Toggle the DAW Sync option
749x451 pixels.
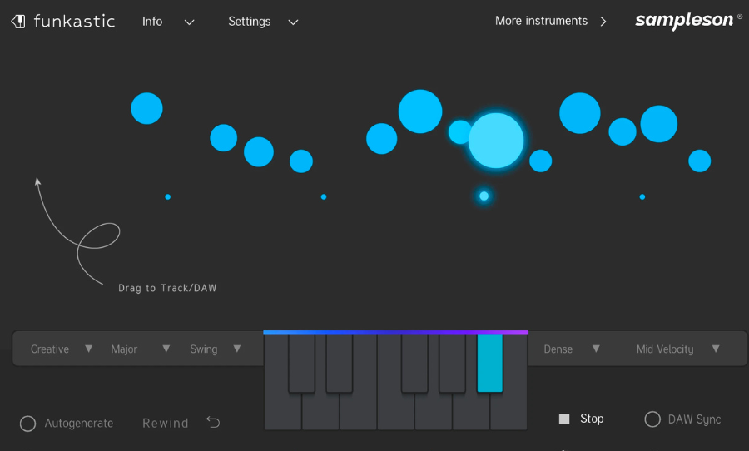[x=652, y=419]
